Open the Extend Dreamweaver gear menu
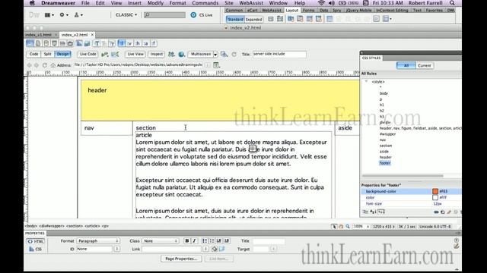 click(64, 15)
